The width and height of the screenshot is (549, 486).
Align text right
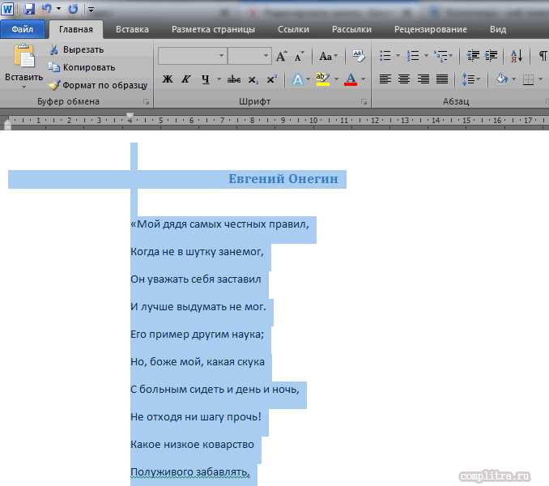point(423,79)
